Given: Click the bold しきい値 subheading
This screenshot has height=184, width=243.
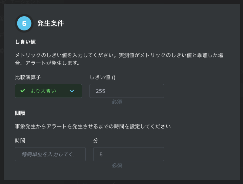Looking at the screenshot, I should pyautogui.click(x=25, y=42).
